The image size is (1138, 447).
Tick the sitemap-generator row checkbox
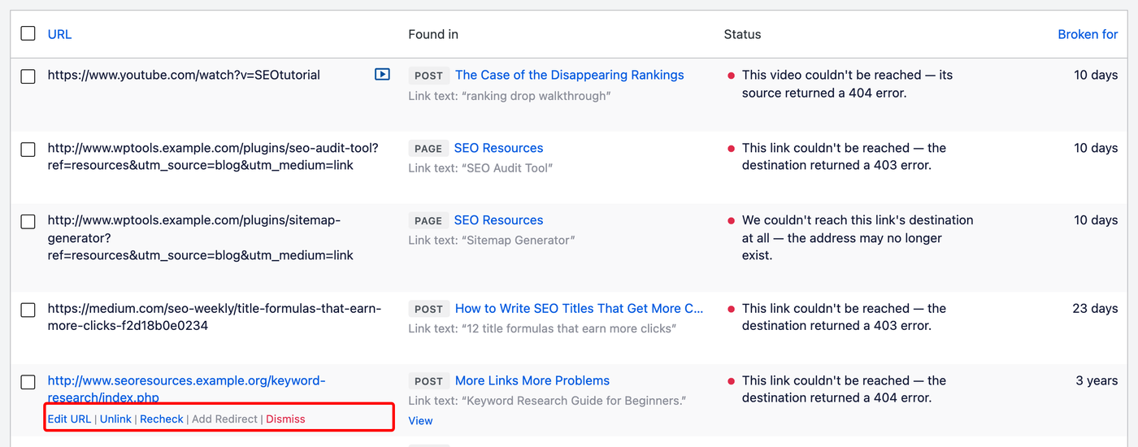pos(28,221)
